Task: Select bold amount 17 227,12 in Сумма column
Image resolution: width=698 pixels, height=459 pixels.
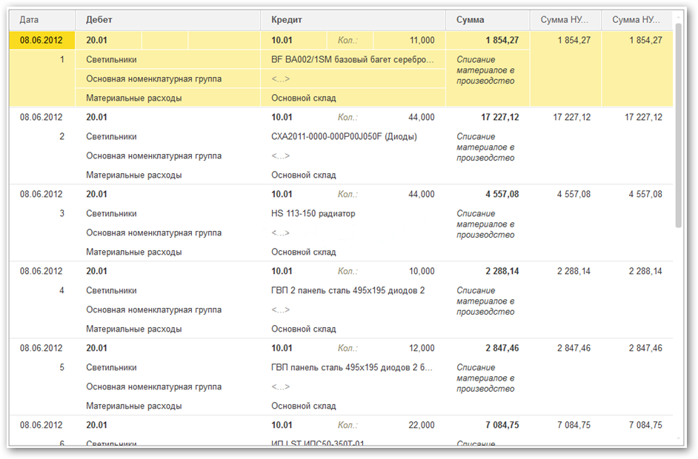Action: click(x=499, y=117)
